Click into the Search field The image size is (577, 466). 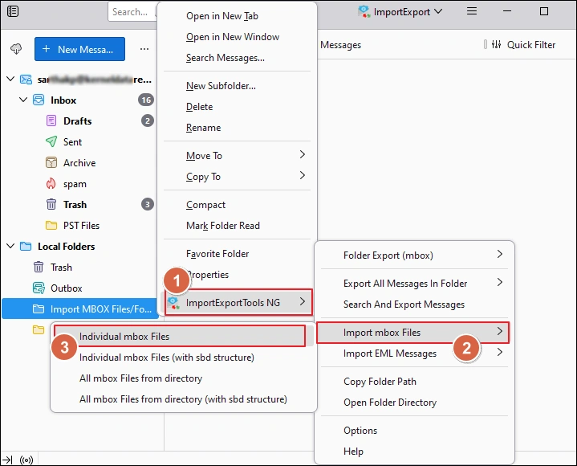(132, 12)
